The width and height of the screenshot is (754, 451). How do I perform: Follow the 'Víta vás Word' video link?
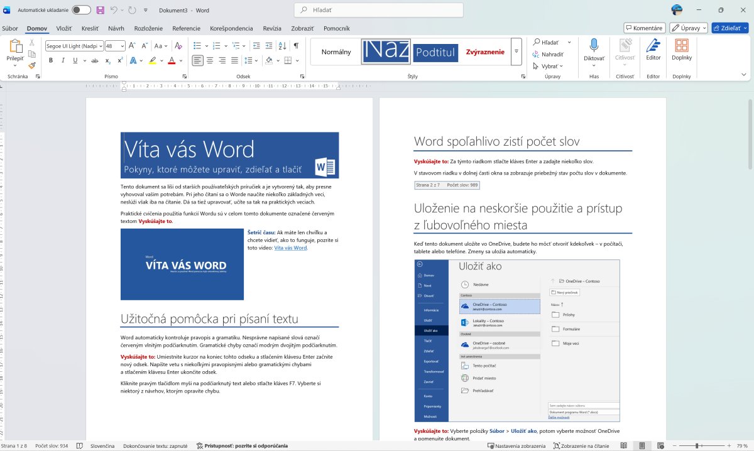290,247
